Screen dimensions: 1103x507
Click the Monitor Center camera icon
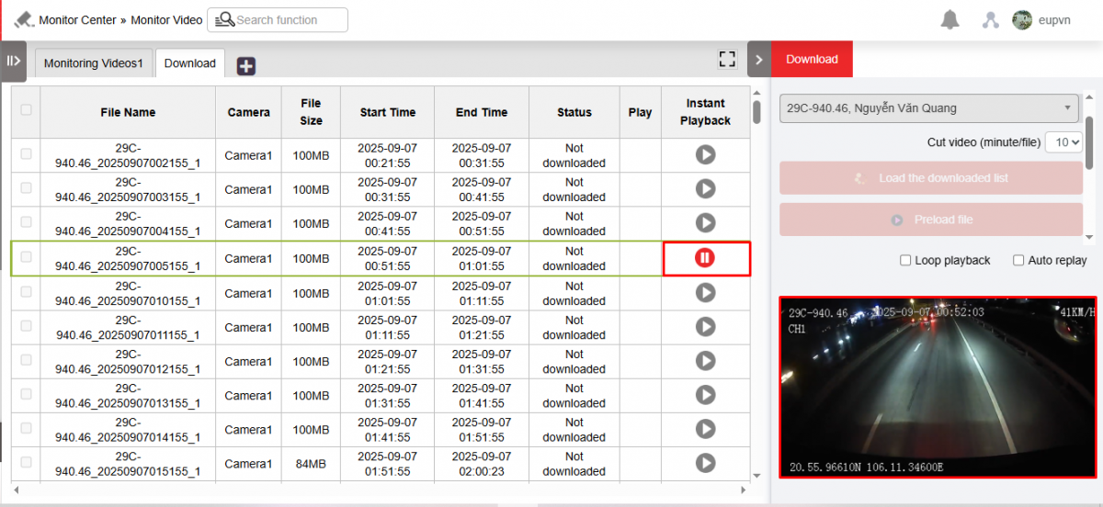point(24,19)
